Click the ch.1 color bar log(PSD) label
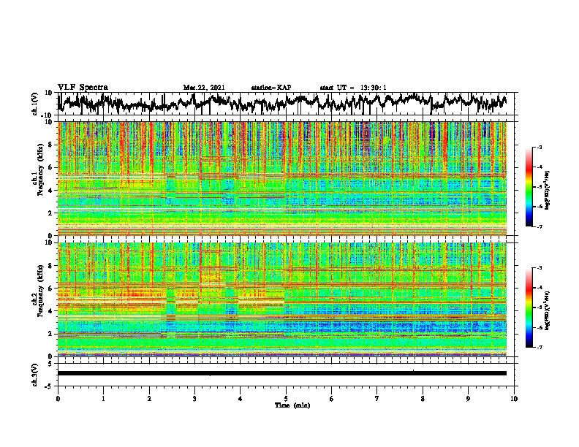The height and width of the screenshot is (447, 579). tap(548, 191)
